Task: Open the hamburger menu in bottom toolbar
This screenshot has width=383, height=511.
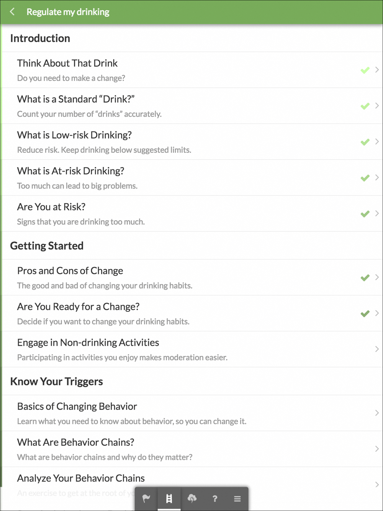Action: [x=237, y=498]
